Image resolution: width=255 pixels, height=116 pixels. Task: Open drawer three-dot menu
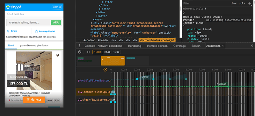click(x=79, y=46)
